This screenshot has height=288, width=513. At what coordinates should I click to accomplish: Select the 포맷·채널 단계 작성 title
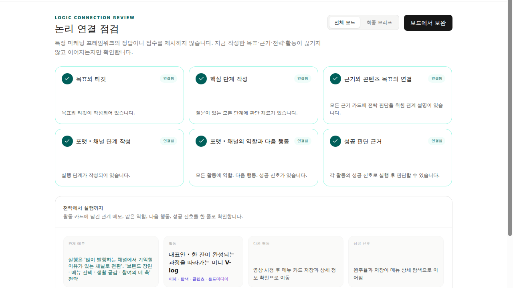tap(103, 142)
